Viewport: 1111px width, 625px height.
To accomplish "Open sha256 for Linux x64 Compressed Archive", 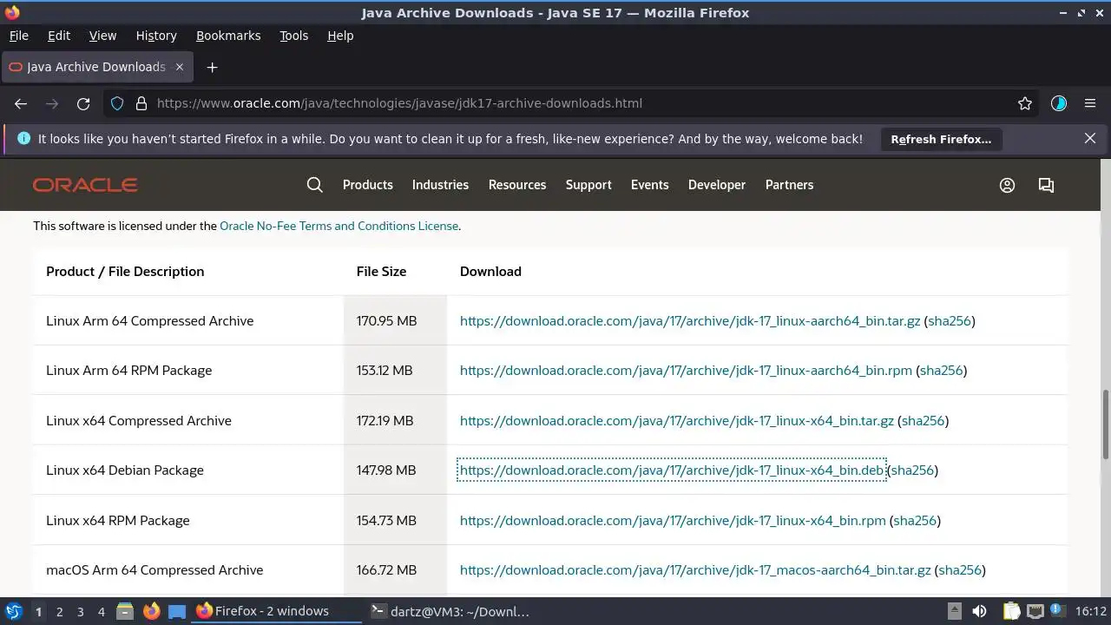I will click(923, 421).
